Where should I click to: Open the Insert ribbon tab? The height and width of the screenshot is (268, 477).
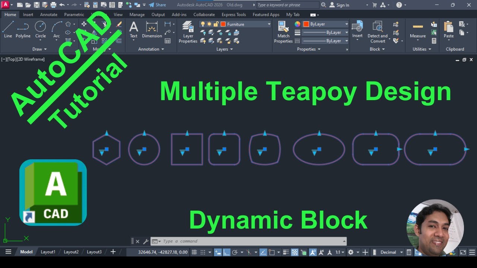click(x=28, y=15)
